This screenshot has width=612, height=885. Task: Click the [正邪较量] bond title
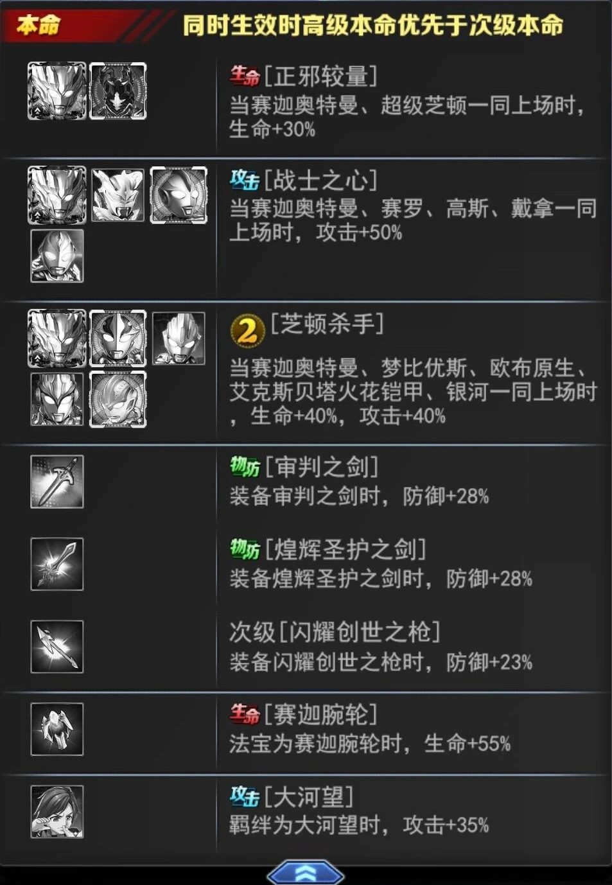pyautogui.click(x=320, y=76)
